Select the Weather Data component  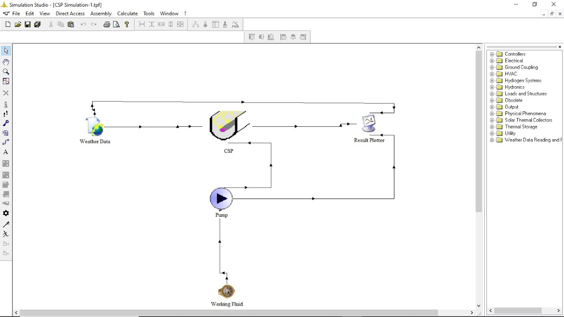[95, 127]
